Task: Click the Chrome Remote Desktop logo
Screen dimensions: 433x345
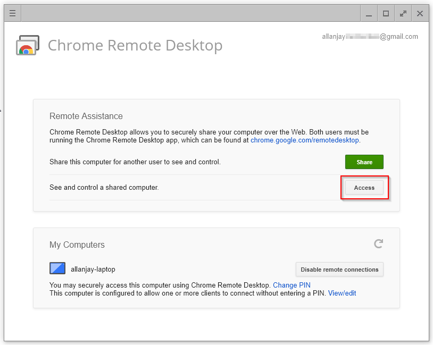Action: 27,45
